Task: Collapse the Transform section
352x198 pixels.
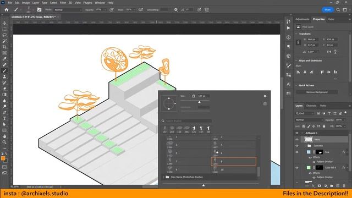Action: [296, 34]
